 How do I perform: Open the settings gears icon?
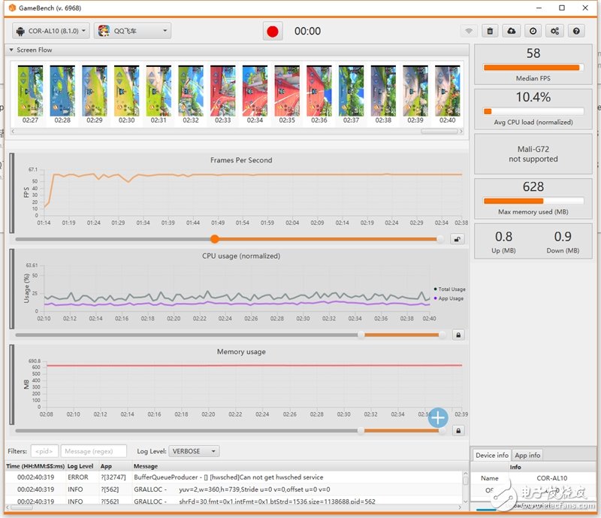554,31
